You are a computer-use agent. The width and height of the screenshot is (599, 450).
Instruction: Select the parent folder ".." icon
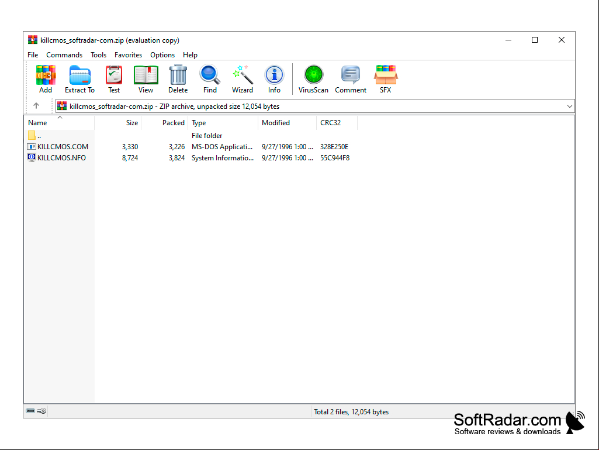pos(32,135)
